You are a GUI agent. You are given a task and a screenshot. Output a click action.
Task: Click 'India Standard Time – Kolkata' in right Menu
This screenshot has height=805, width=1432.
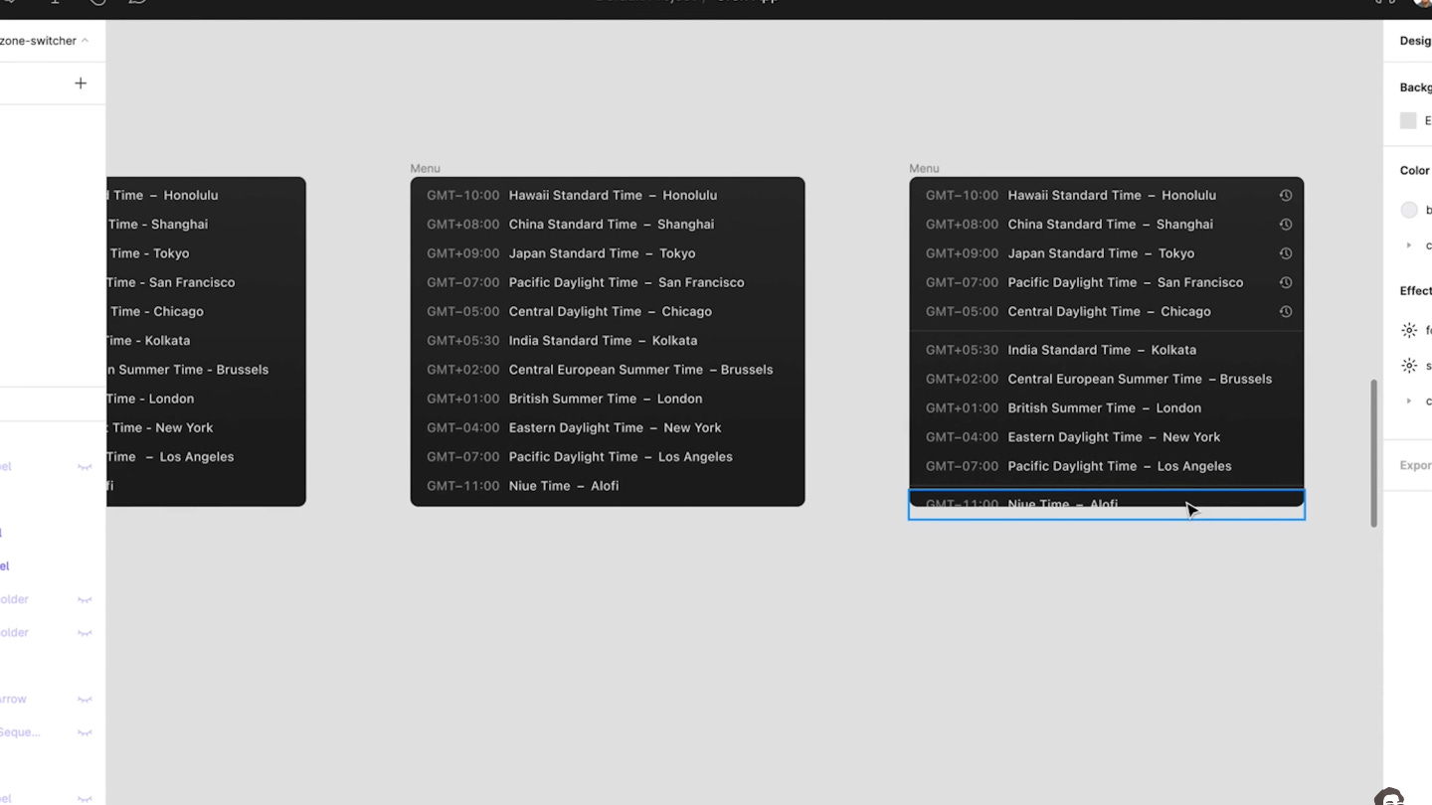tap(1102, 350)
